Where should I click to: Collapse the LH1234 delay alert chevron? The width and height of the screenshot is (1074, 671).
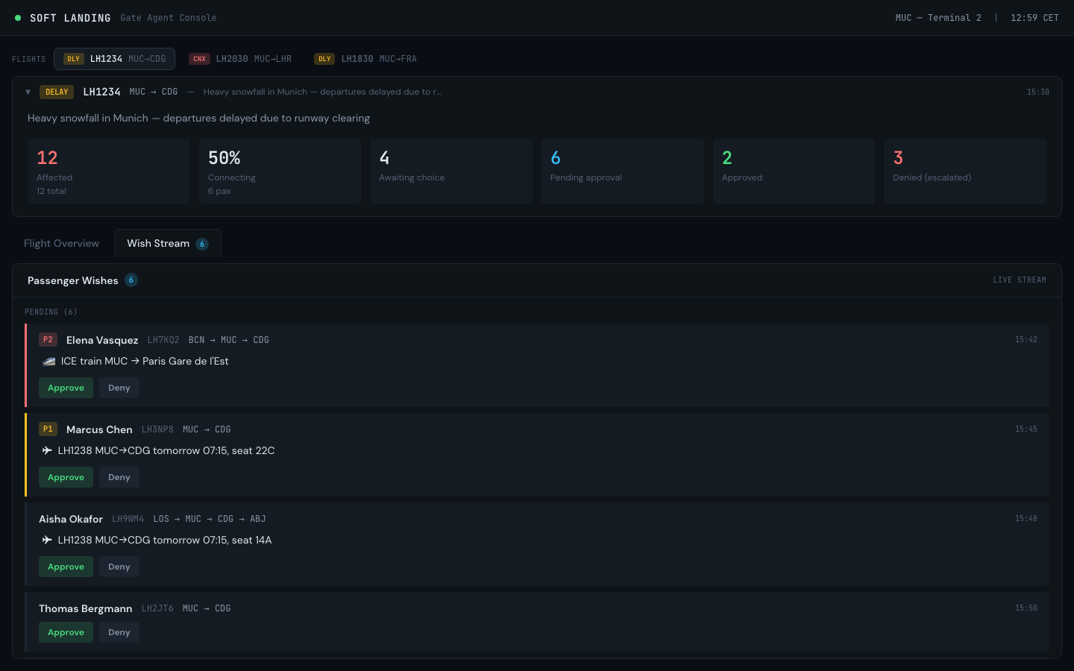click(x=28, y=92)
